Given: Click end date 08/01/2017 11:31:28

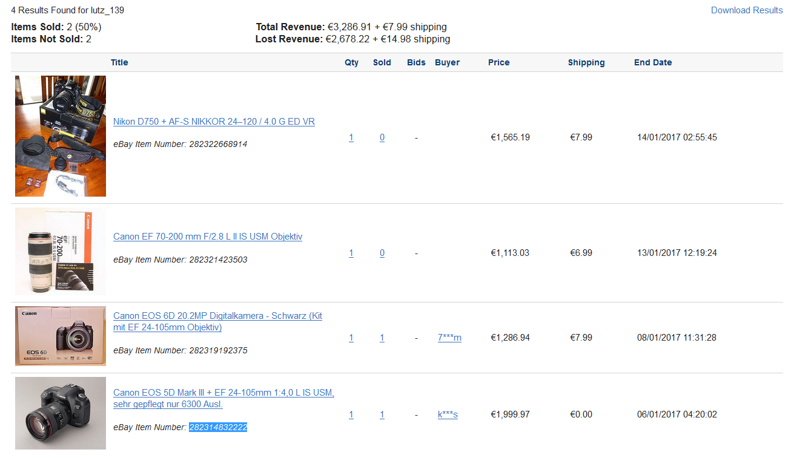Looking at the screenshot, I should click(677, 338).
